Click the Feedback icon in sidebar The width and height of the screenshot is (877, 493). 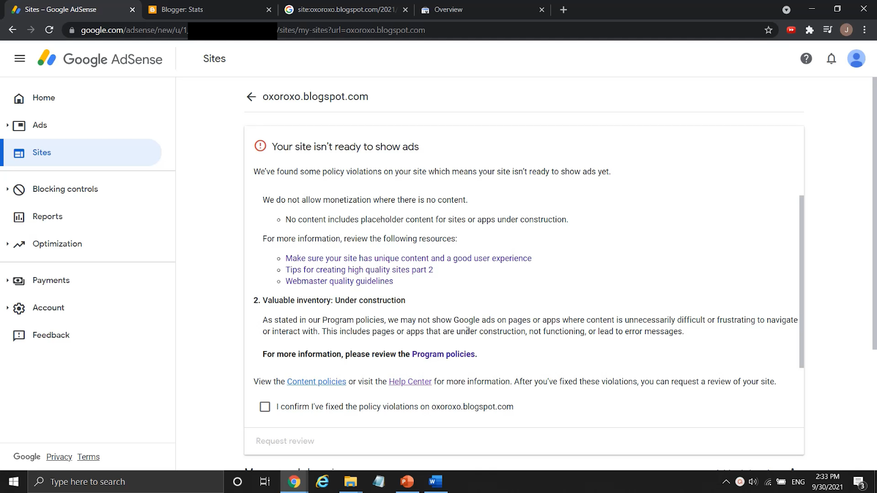(19, 336)
